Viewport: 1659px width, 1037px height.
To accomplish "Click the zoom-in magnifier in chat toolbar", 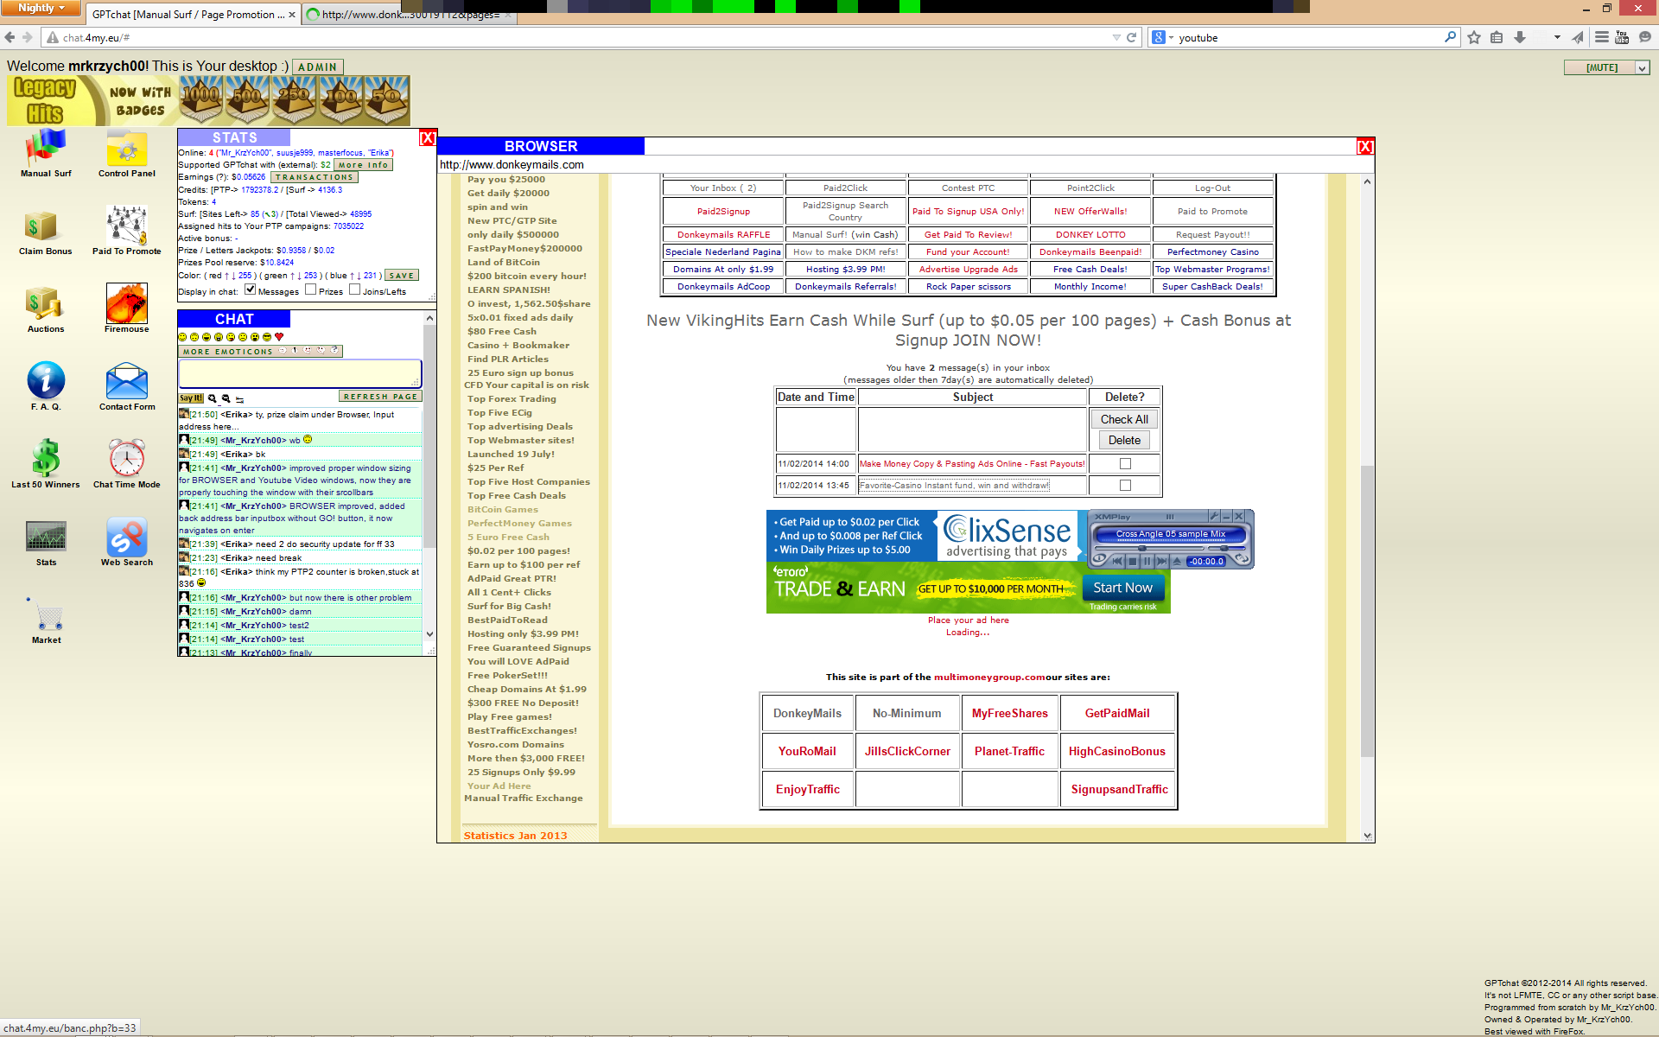I will (x=212, y=398).
